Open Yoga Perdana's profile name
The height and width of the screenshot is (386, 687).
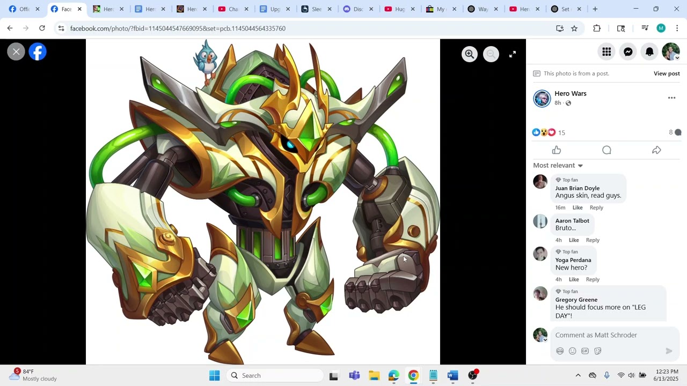pyautogui.click(x=573, y=260)
